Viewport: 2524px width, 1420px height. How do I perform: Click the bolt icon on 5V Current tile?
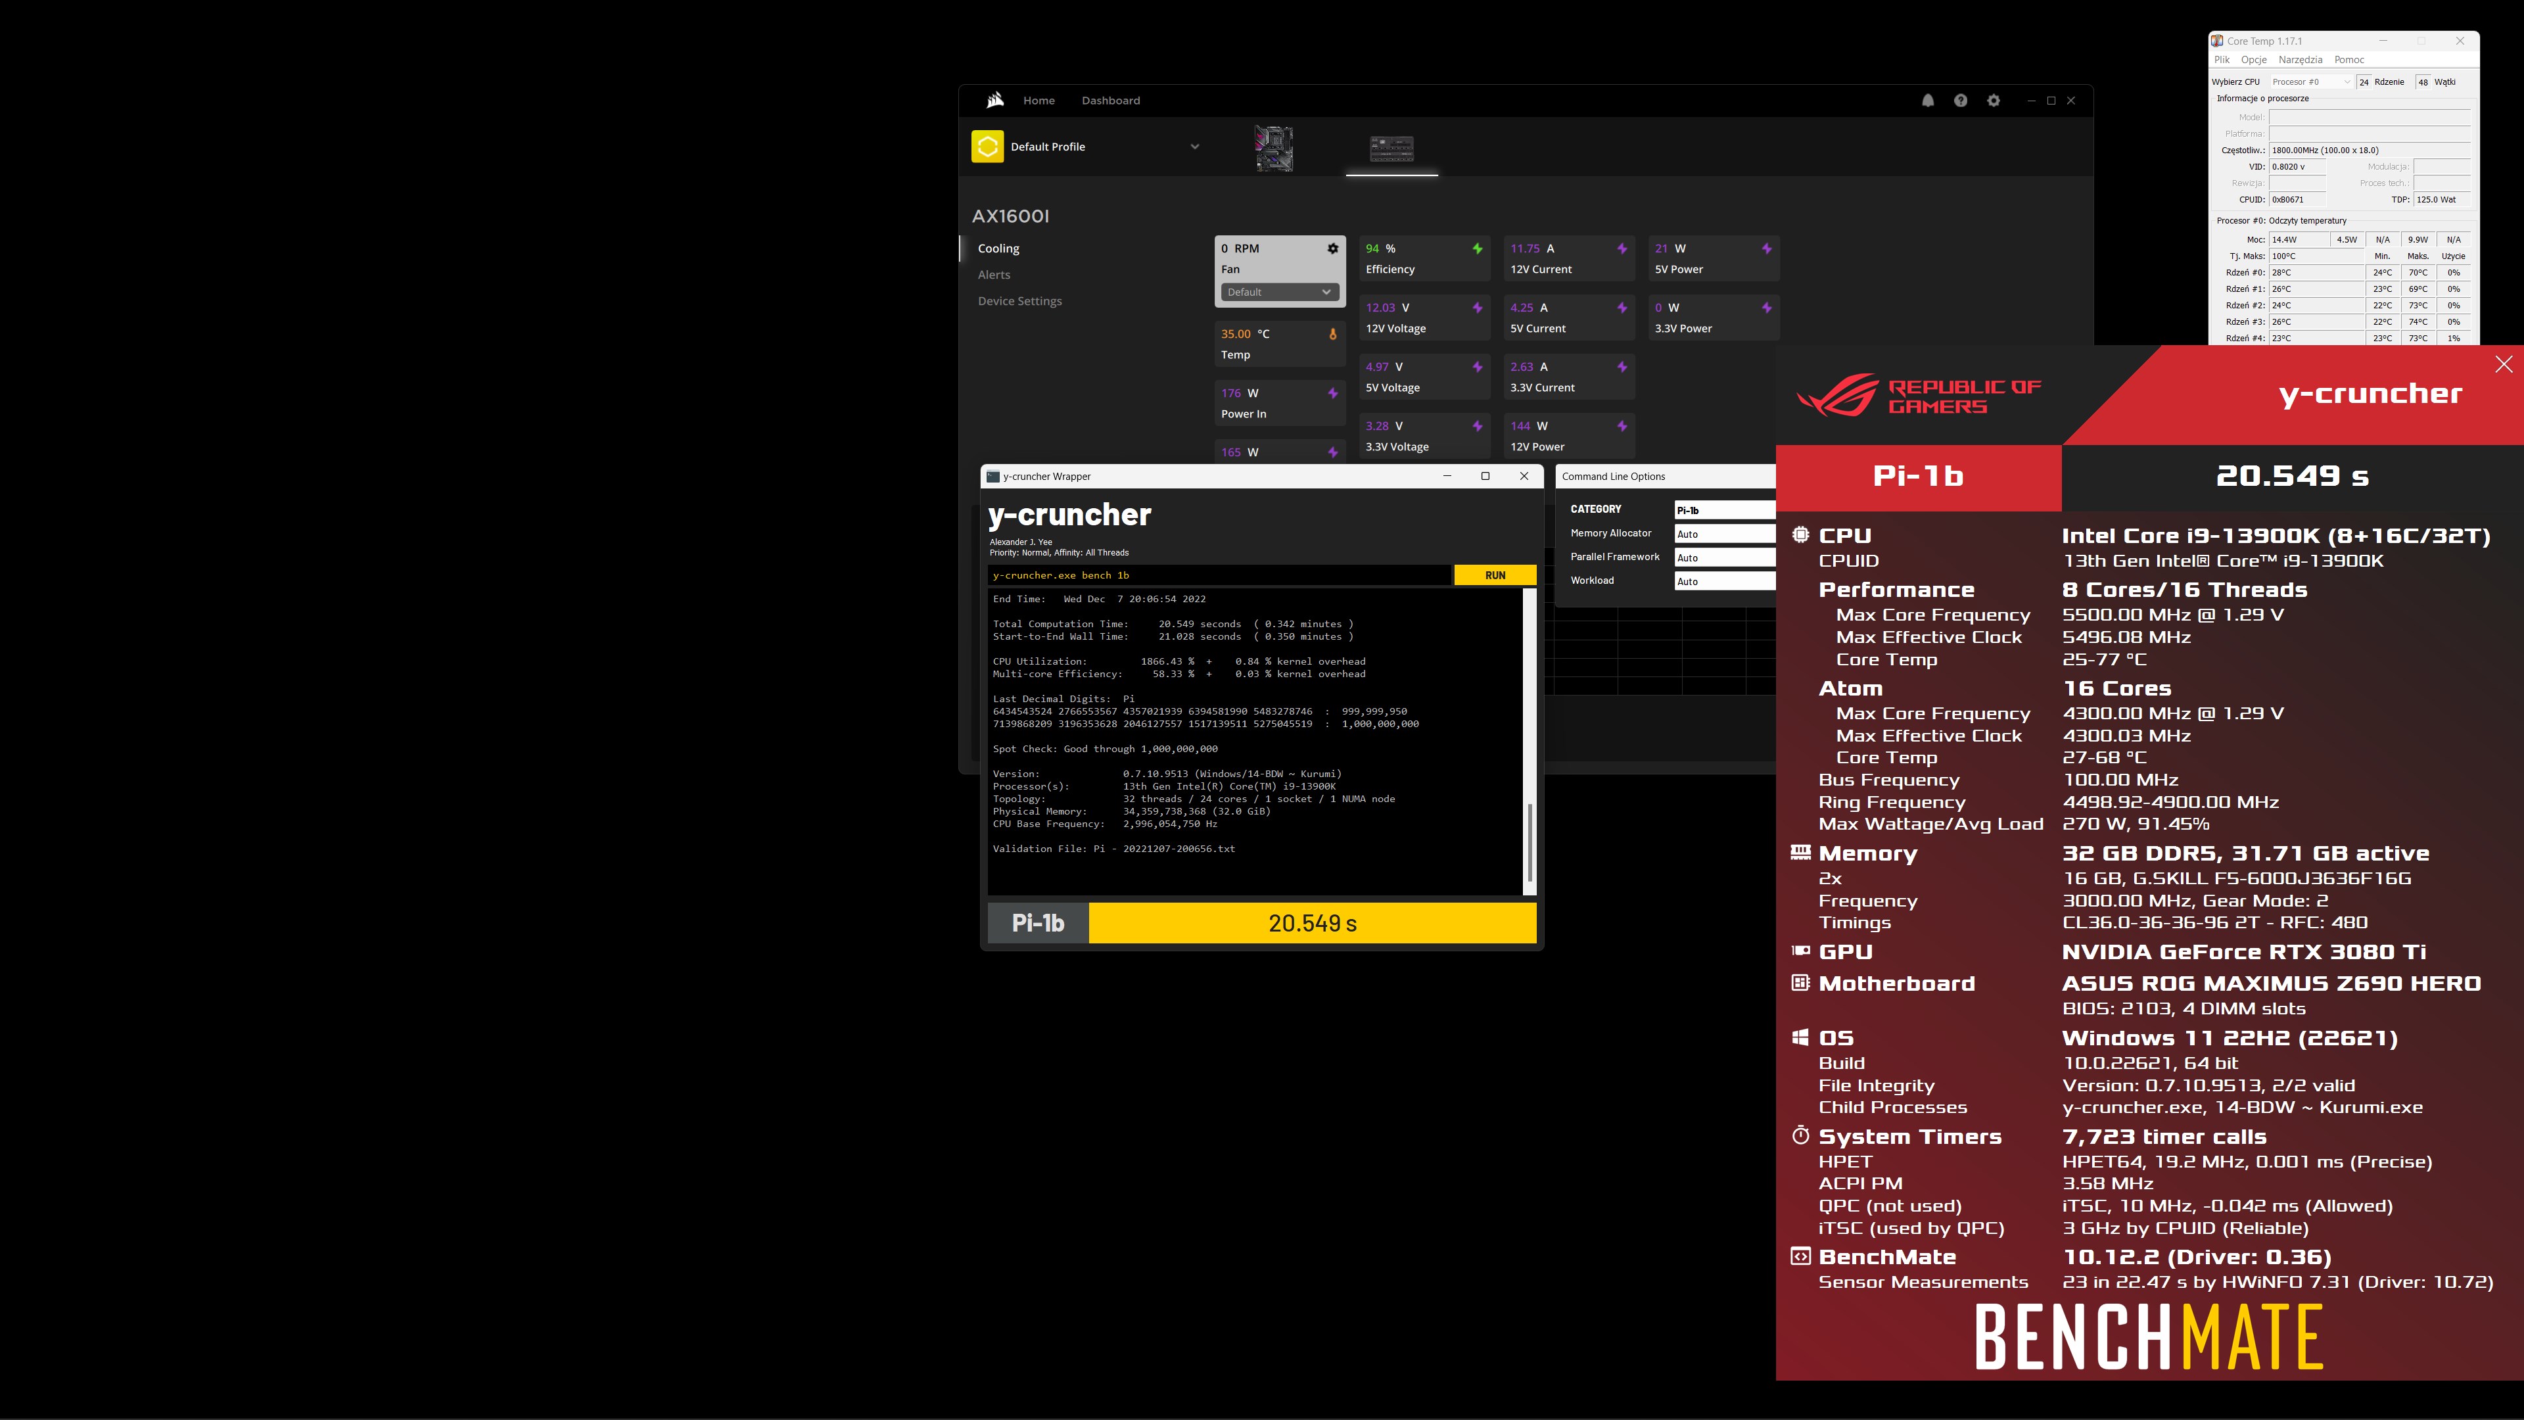pos(1622,308)
